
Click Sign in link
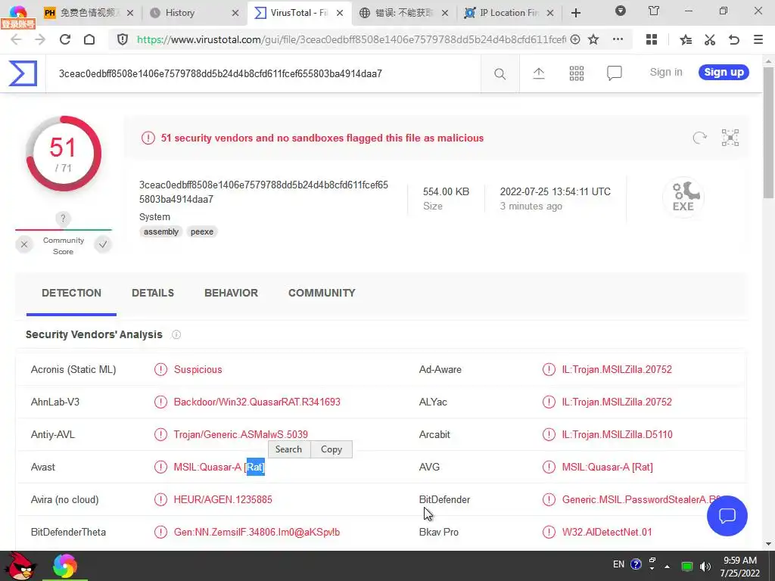coord(666,72)
